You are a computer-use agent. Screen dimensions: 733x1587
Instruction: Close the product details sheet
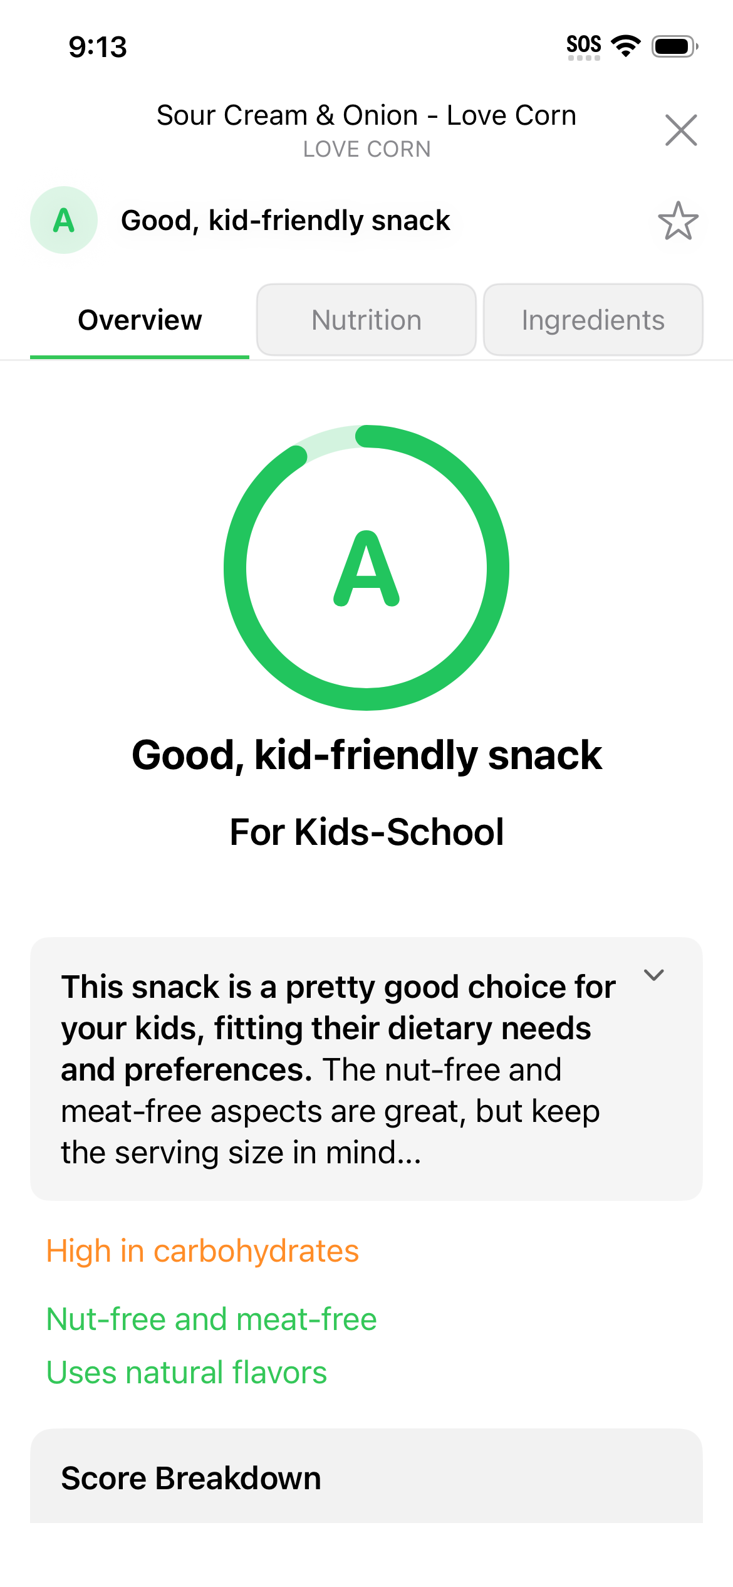[x=681, y=130]
